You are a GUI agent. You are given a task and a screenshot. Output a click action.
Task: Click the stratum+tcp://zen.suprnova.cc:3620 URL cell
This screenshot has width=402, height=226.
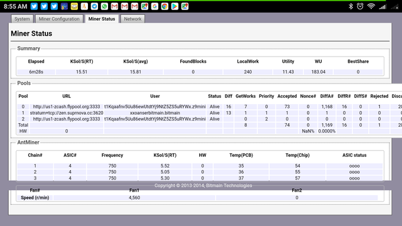tap(67, 113)
